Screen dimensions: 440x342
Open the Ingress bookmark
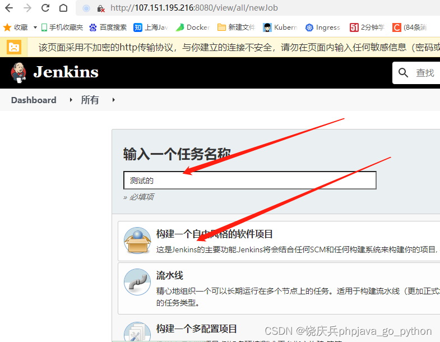(323, 27)
